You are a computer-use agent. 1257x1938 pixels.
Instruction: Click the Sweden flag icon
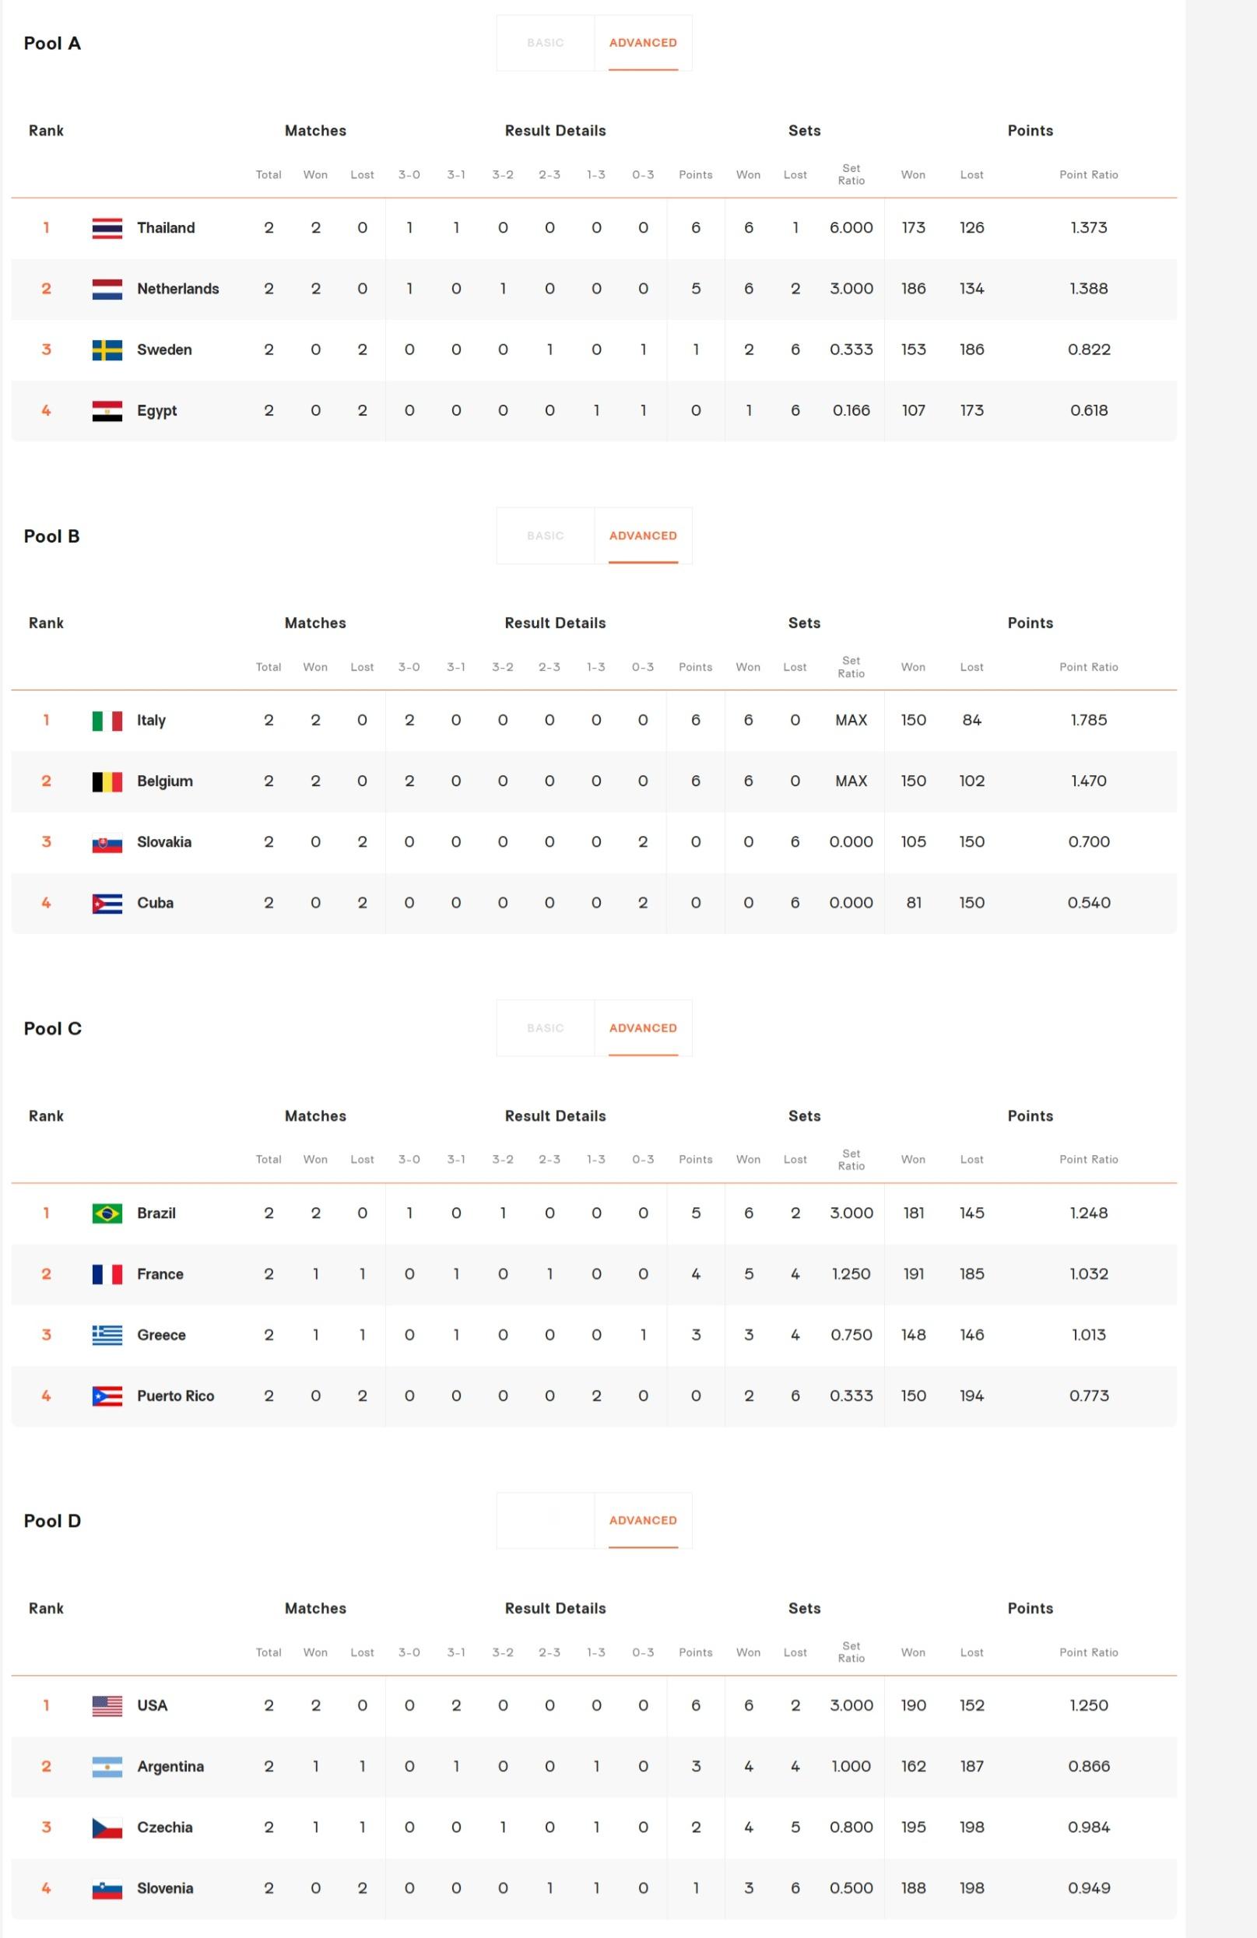[x=107, y=350]
